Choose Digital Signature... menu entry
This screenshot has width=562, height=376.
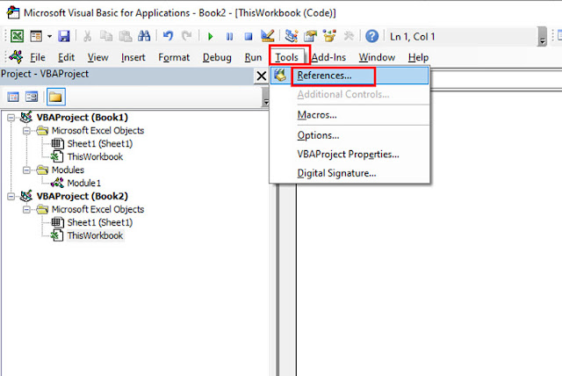pos(349,173)
